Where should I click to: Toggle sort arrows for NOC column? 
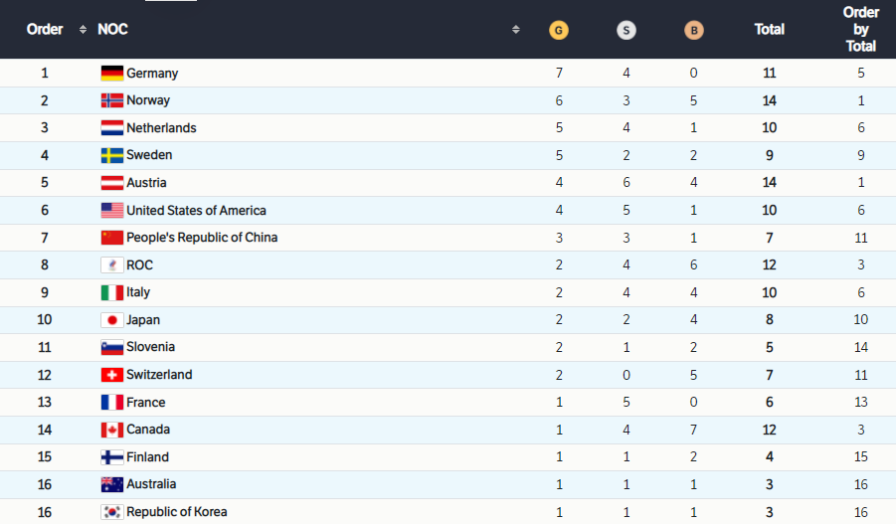(515, 29)
